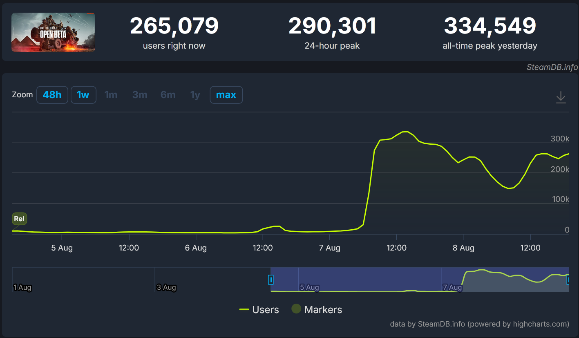Viewport: 579px width, 338px height.
Task: Click the 200k y-axis label
Action: click(x=560, y=169)
